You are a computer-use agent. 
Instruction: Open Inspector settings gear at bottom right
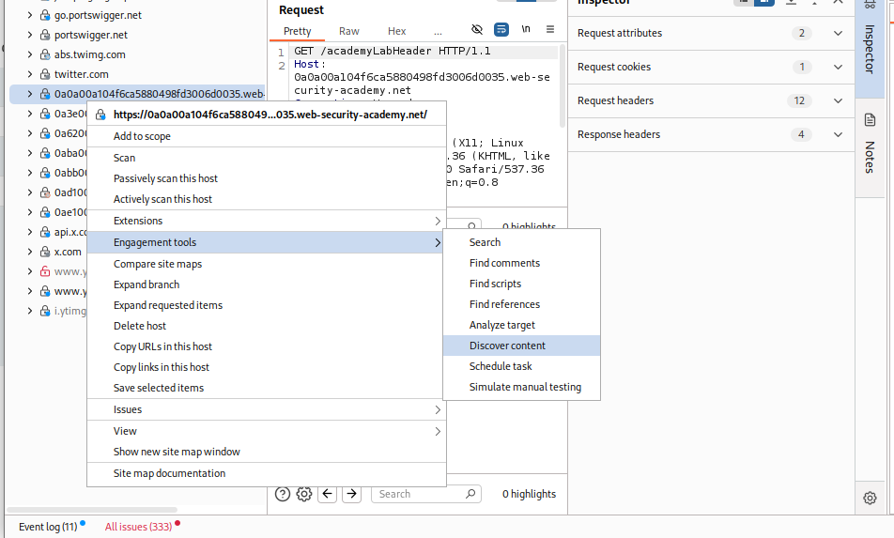click(870, 498)
